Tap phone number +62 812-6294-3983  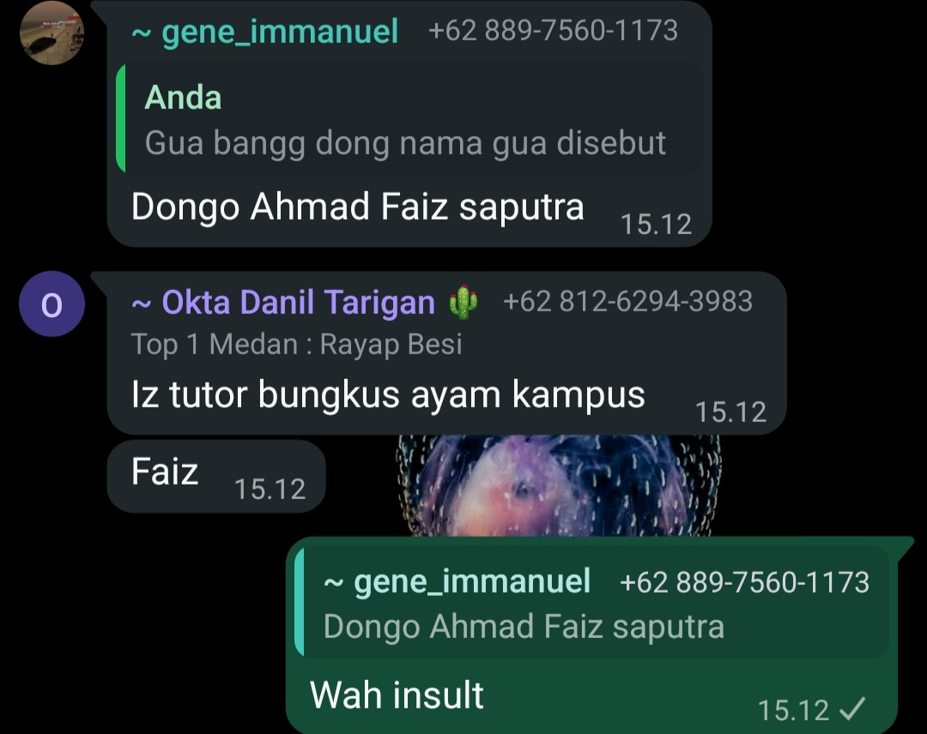coord(627,301)
